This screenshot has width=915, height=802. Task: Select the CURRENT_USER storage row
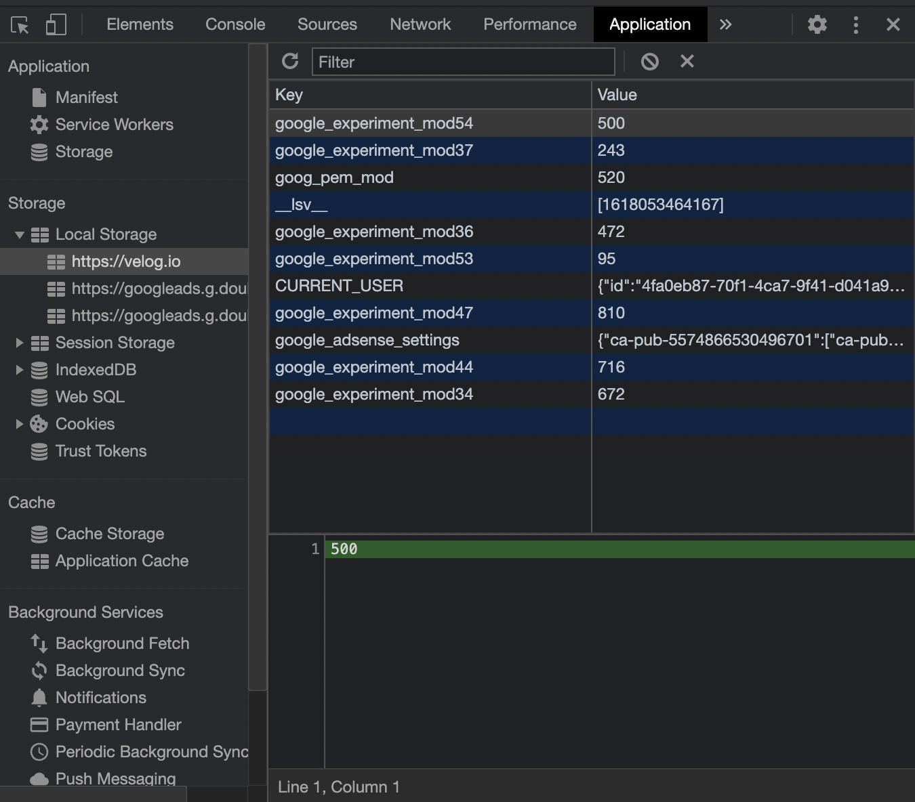(x=339, y=286)
